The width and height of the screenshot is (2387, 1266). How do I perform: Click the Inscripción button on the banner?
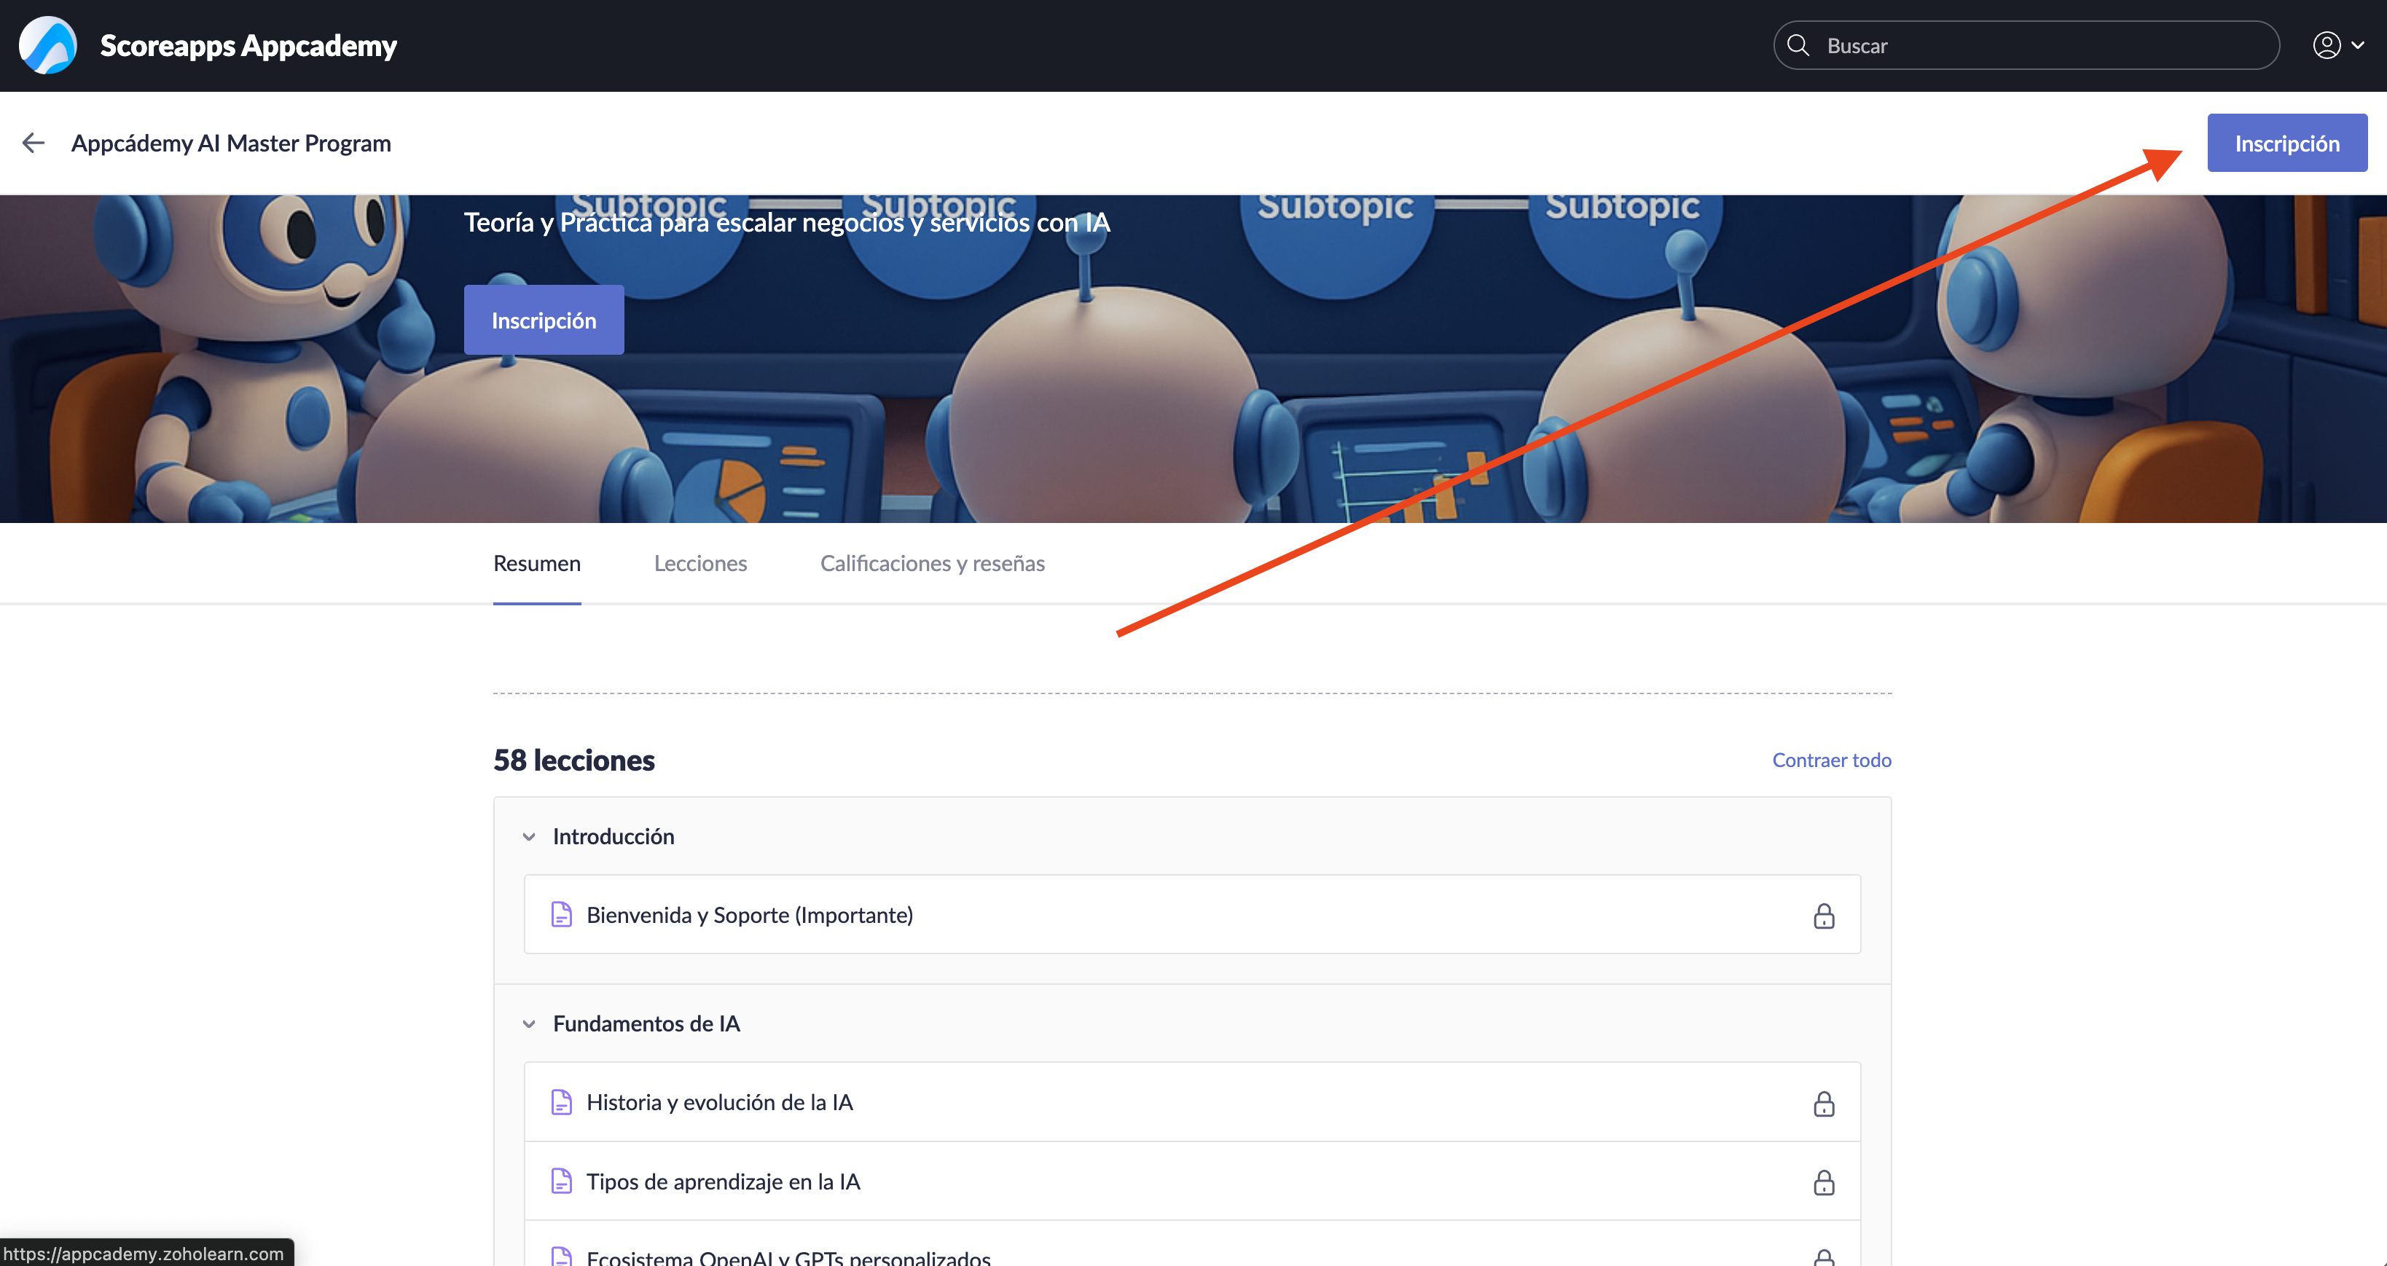coord(544,321)
